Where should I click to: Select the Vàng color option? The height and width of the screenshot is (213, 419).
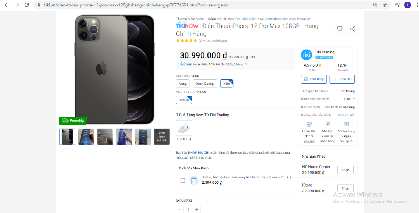tap(183, 84)
